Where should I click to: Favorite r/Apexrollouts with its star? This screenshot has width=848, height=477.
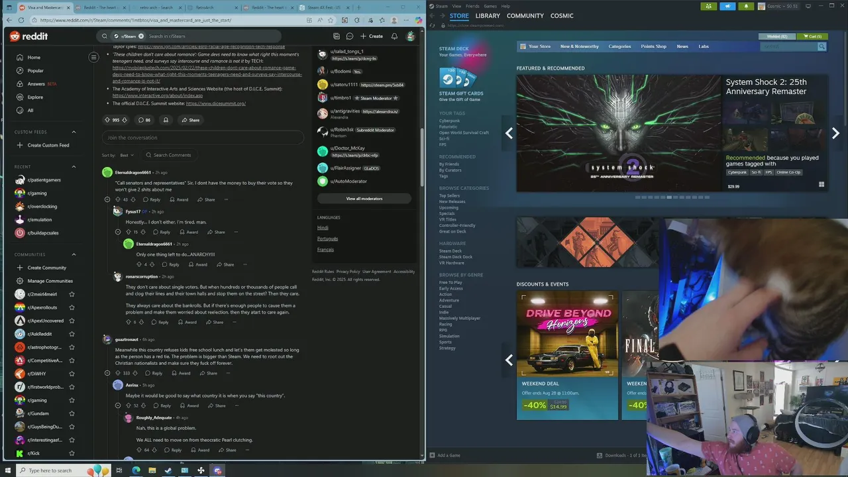coord(72,307)
